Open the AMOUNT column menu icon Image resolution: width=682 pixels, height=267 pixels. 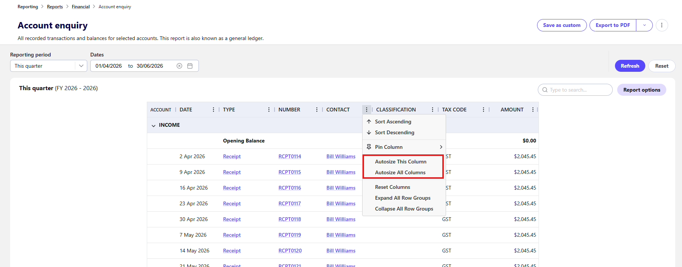tap(533, 110)
